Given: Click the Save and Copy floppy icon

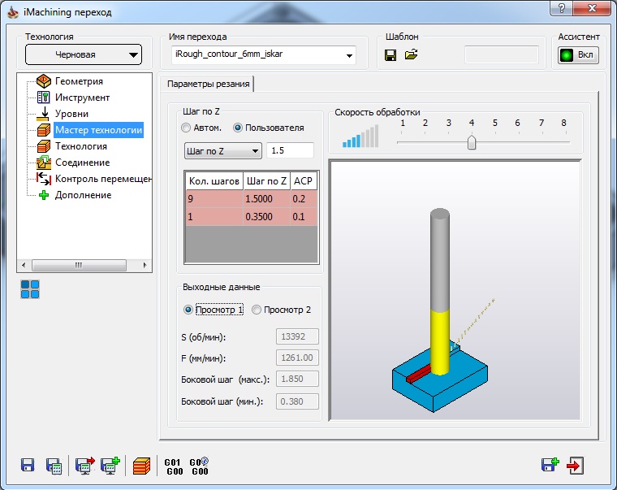Looking at the screenshot, I should pos(550,465).
